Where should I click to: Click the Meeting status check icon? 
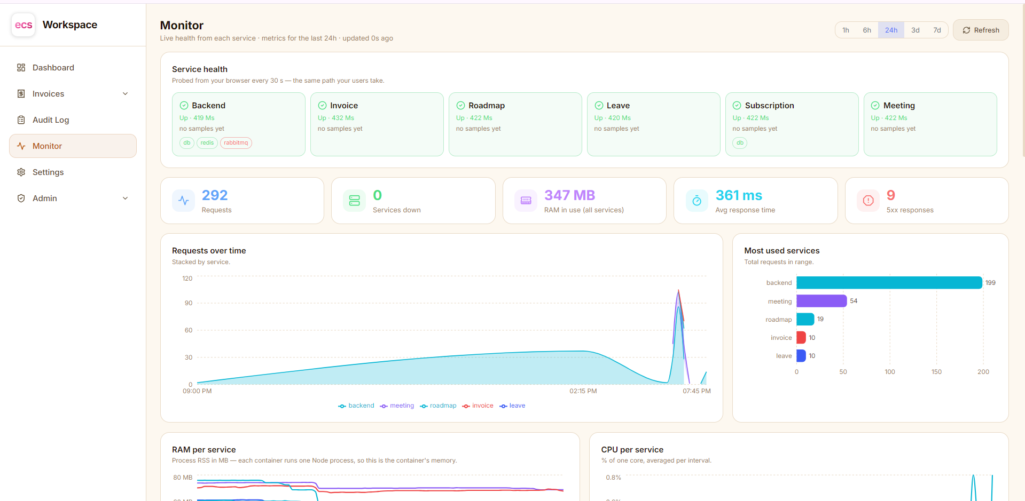point(875,106)
